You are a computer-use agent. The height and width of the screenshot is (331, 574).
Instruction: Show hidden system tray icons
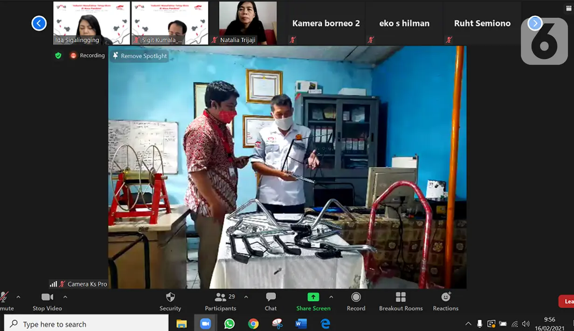[x=468, y=324]
